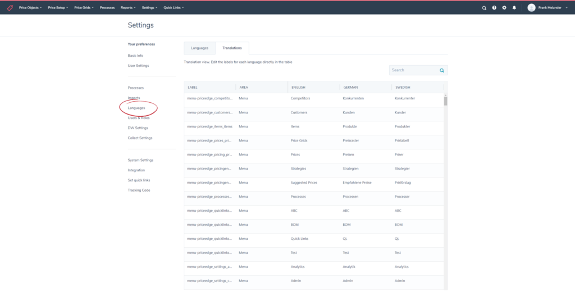The height and width of the screenshot is (291, 575).
Task: Open Users & Roles settings
Action: click(139, 118)
